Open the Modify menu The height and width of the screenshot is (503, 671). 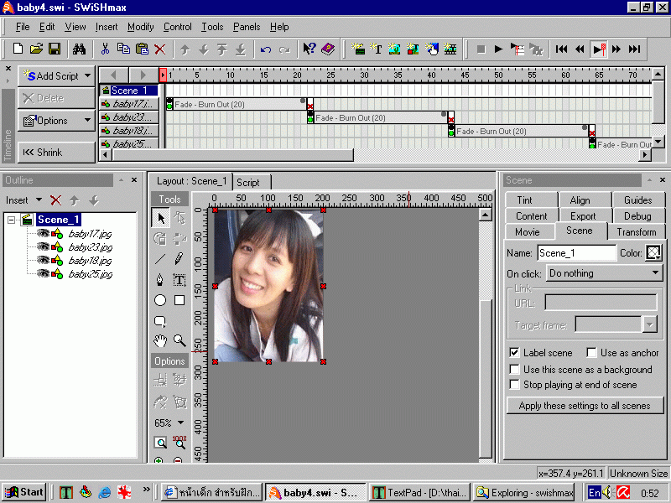140,27
